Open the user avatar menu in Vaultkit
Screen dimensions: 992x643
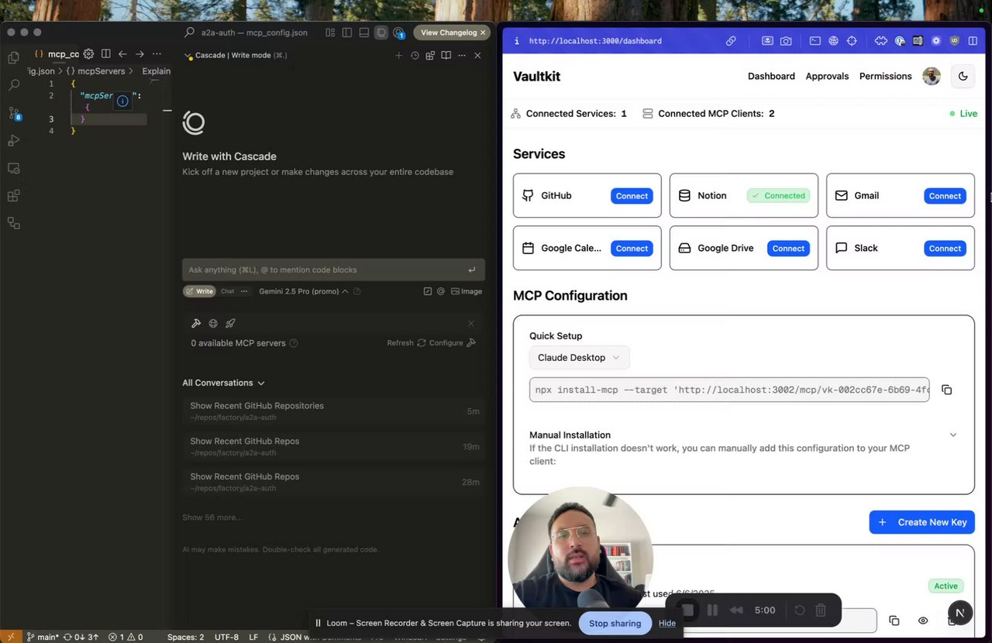click(932, 76)
